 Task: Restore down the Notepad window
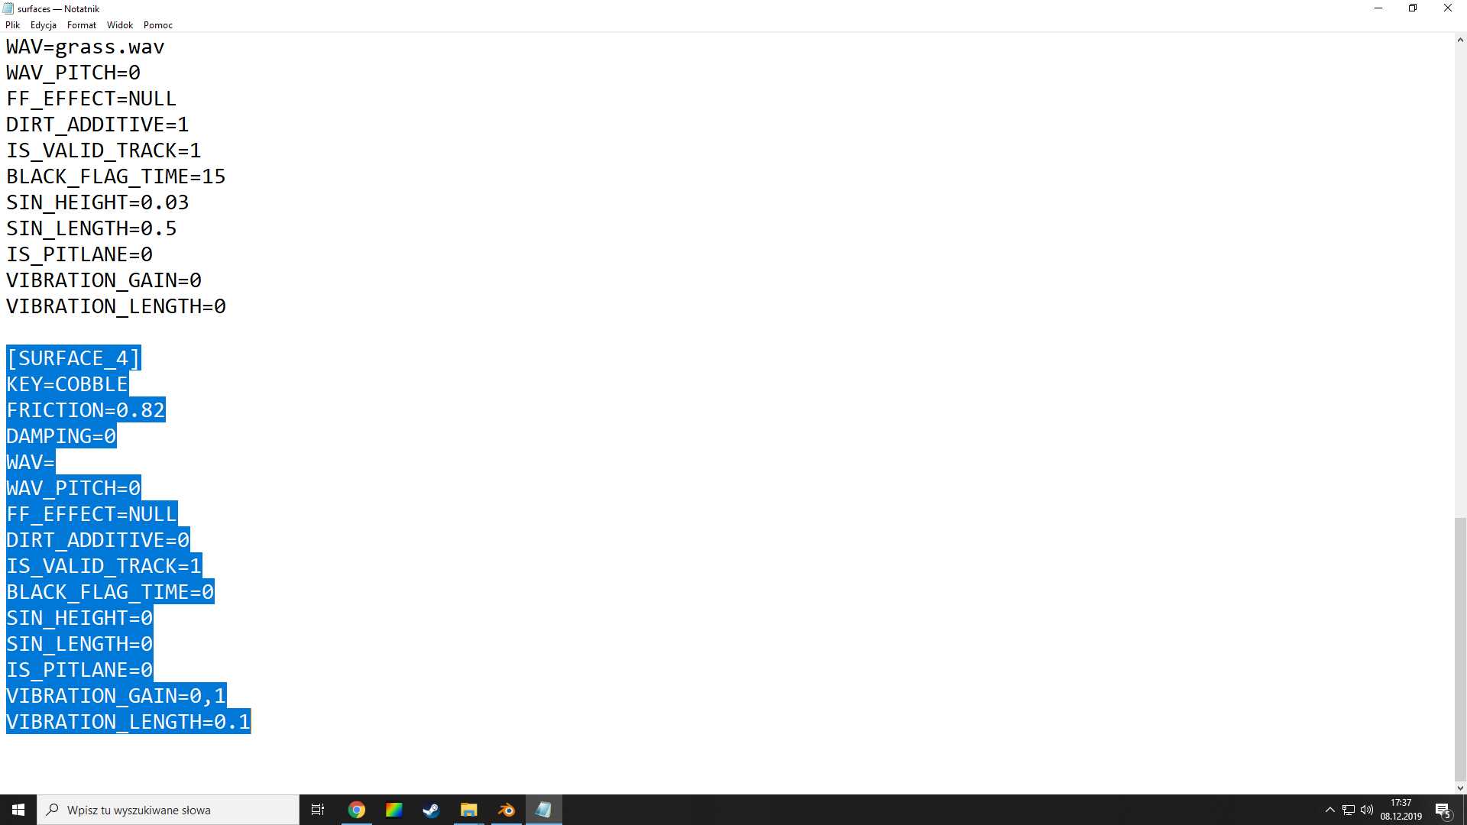point(1413,8)
